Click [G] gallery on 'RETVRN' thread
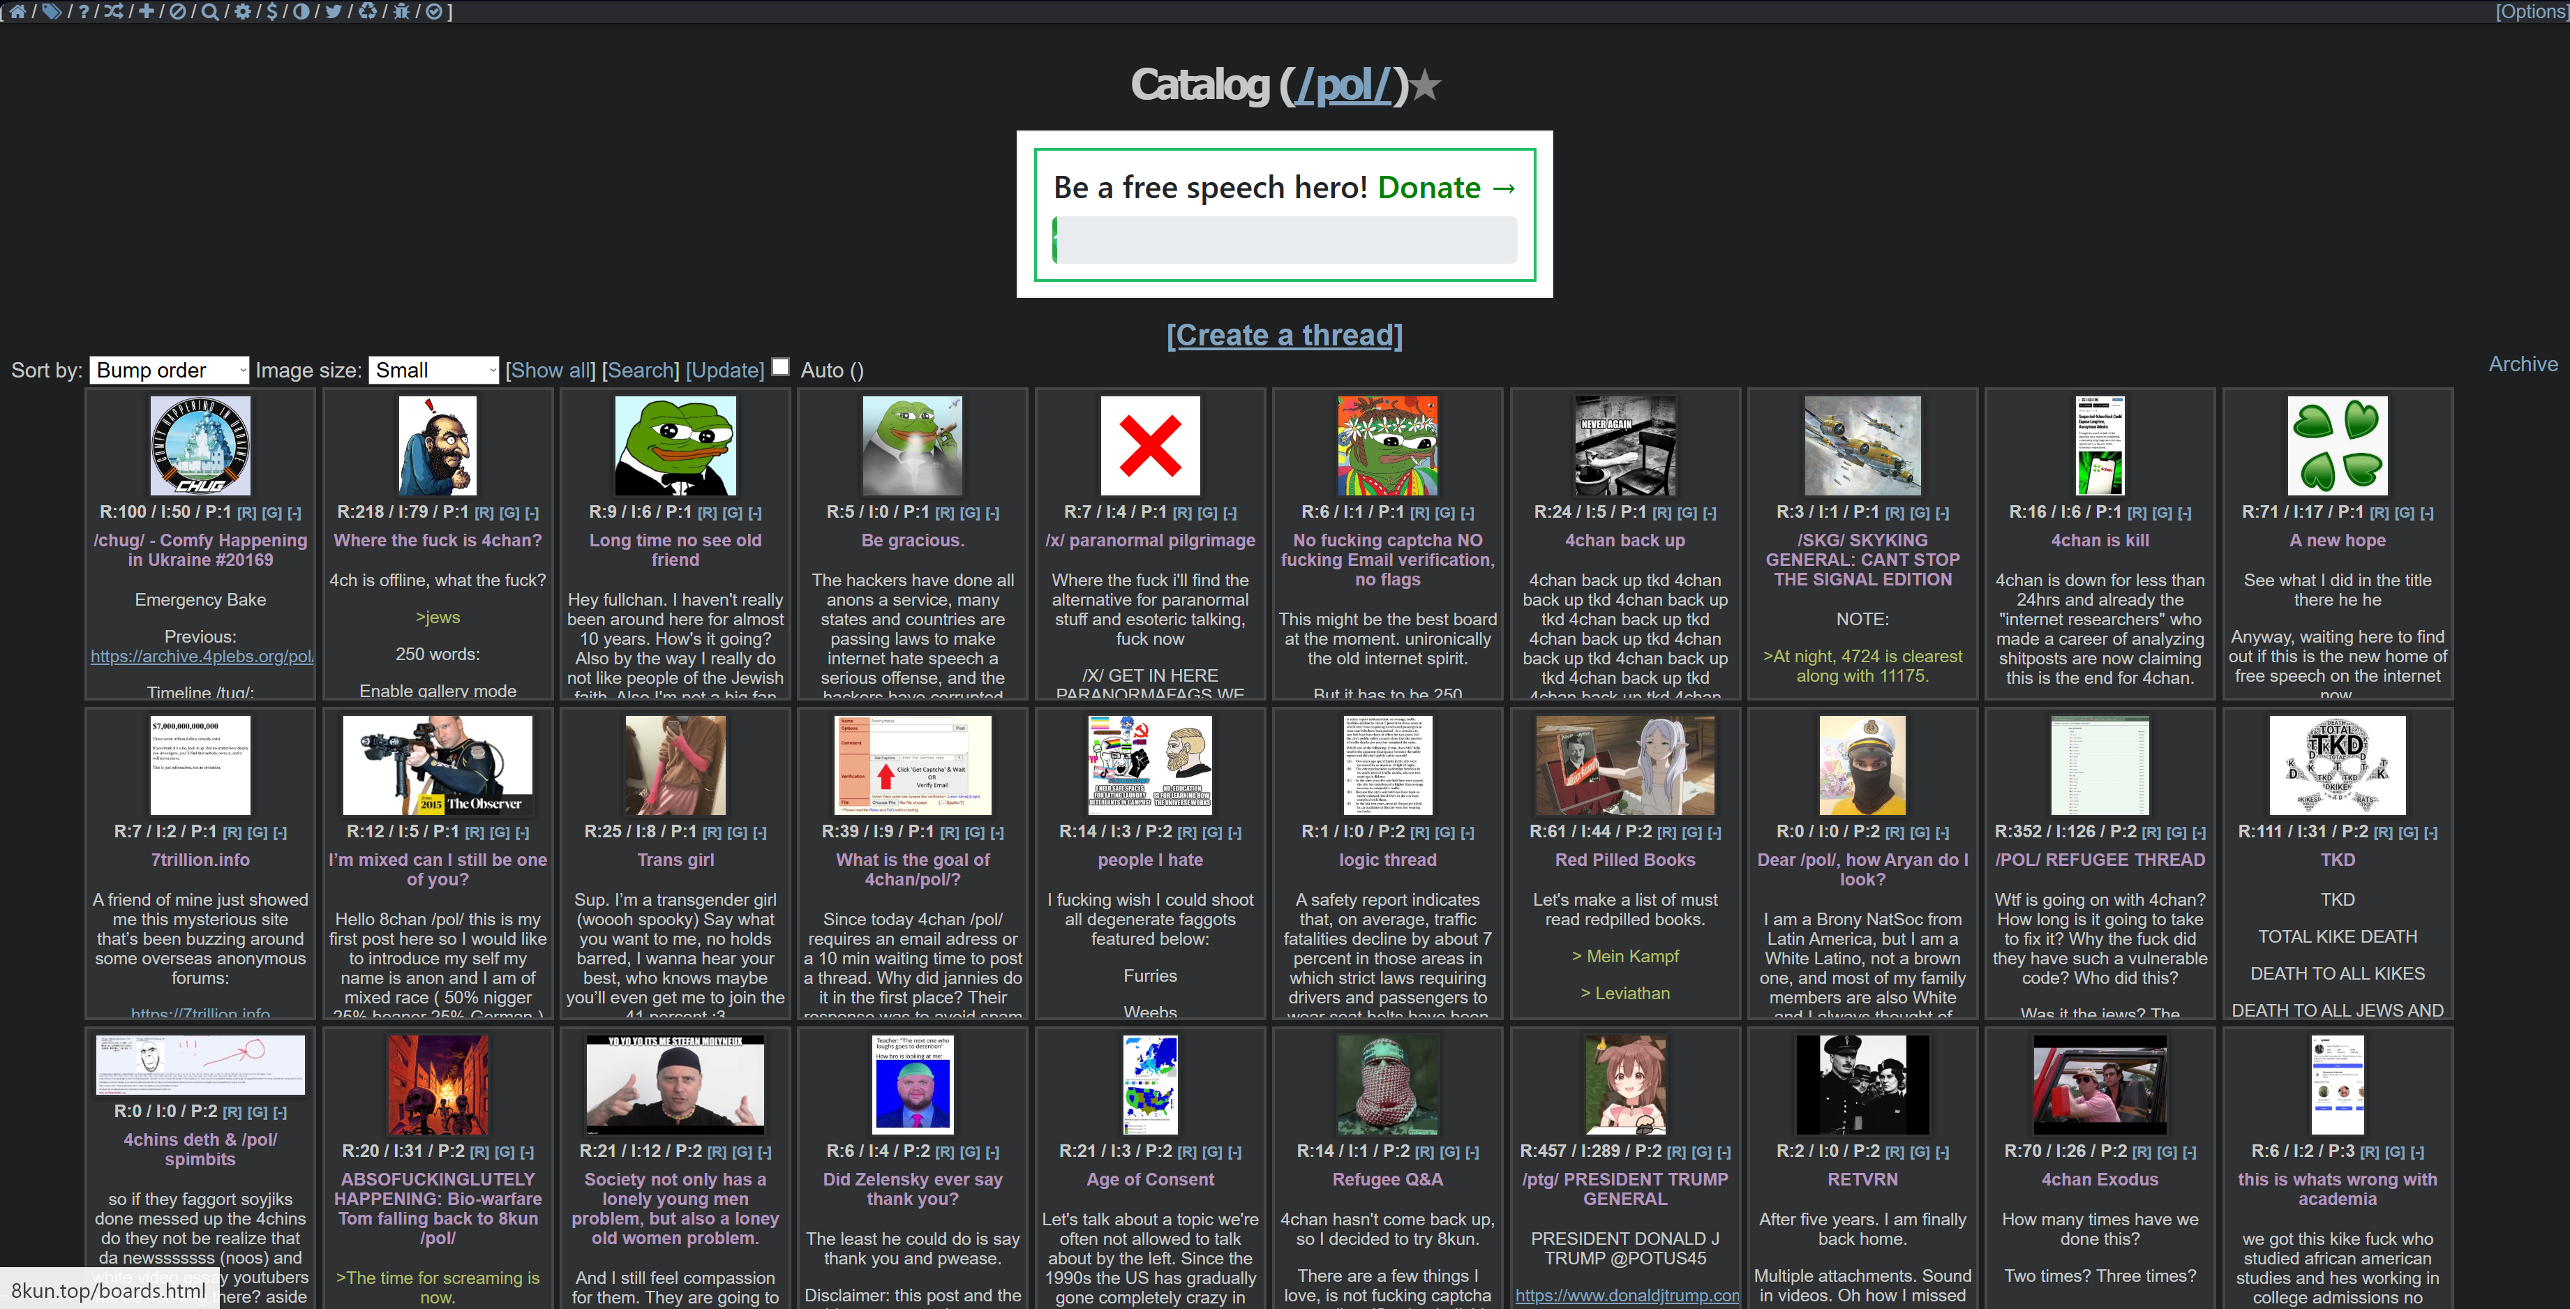The width and height of the screenshot is (2570, 1309). (x=1918, y=1151)
